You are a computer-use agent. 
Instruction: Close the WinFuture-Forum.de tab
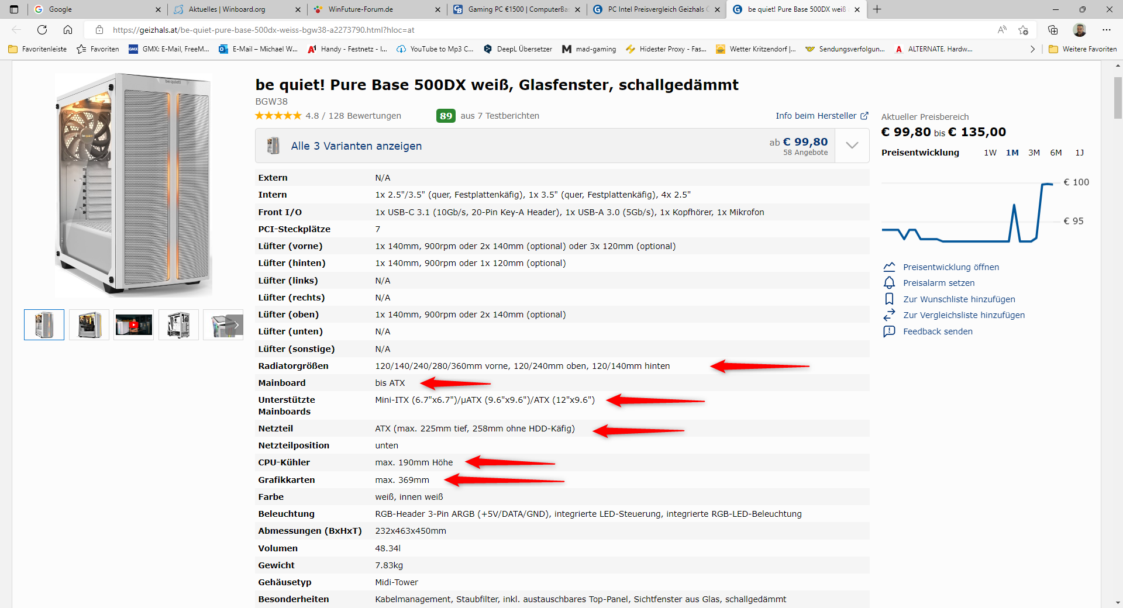coord(438,9)
